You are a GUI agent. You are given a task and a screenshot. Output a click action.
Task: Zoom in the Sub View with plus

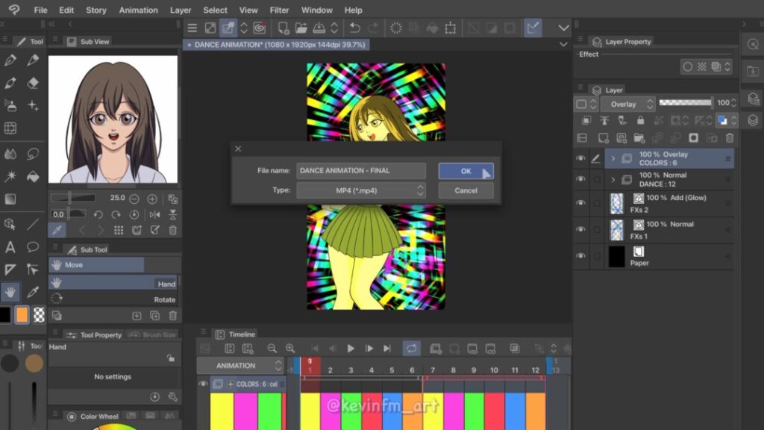152,199
